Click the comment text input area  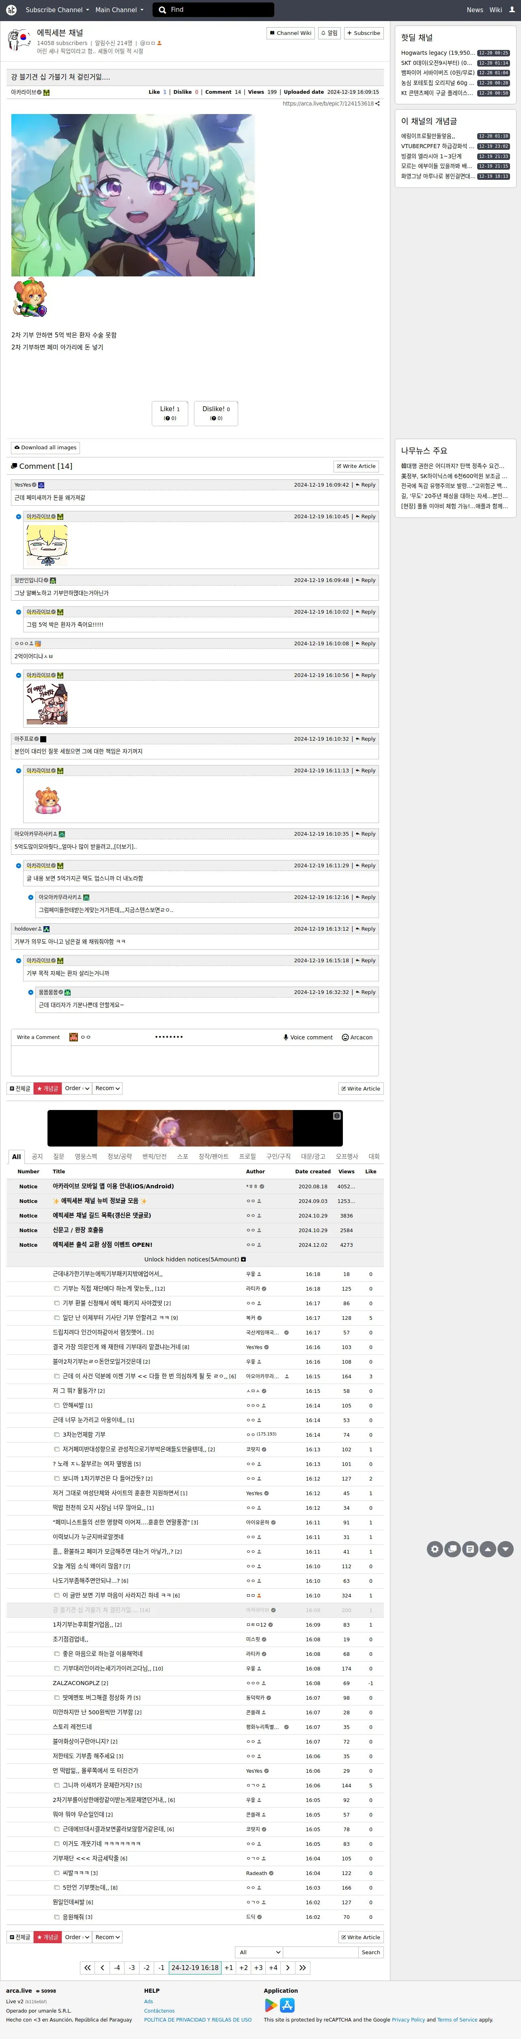tap(195, 1060)
